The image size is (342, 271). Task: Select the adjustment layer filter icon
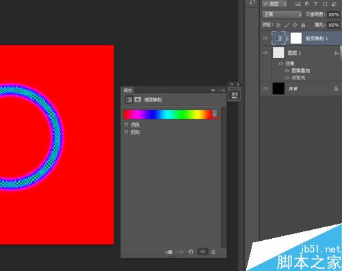[x=307, y=4]
